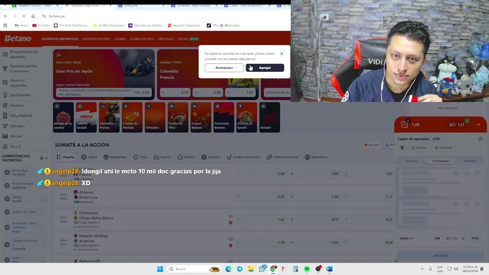Open the Colombia - France tile
The width and height of the screenshot is (489, 275).
tap(109, 117)
